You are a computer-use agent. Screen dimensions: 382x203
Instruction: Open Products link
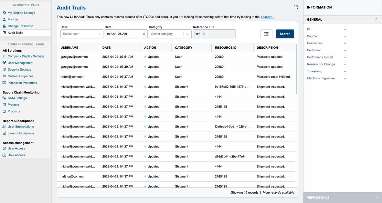(x=14, y=111)
